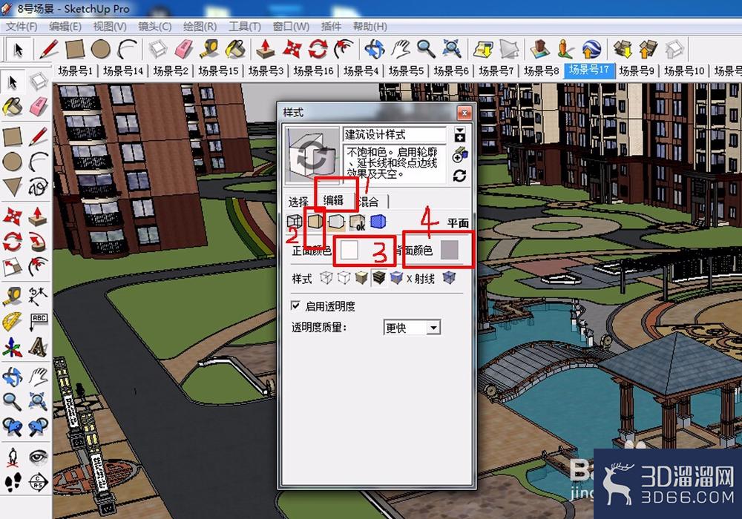Image resolution: width=742 pixels, height=519 pixels.
Task: Open the 镜头(C) menu
Action: [155, 27]
